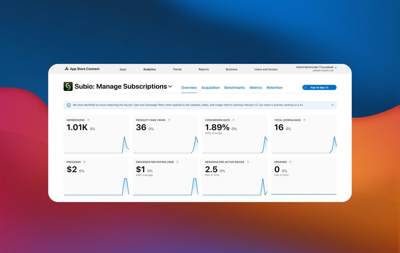Go to Apps in top navigation
Screen dimensions: 400x253
123,69
